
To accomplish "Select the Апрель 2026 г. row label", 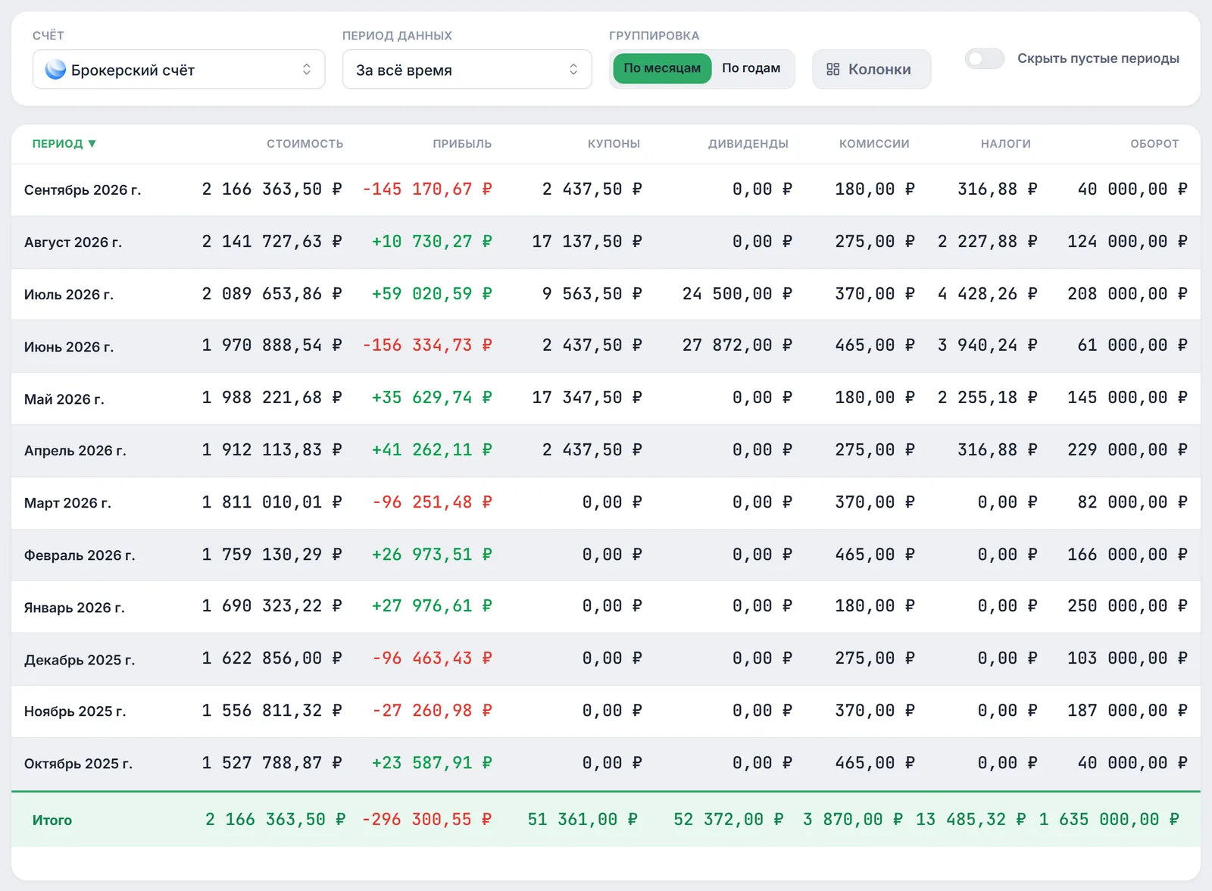I will [x=75, y=450].
